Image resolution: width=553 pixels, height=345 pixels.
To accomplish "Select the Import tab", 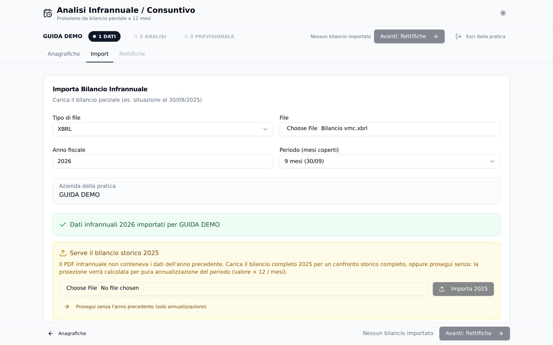I will tap(100, 54).
